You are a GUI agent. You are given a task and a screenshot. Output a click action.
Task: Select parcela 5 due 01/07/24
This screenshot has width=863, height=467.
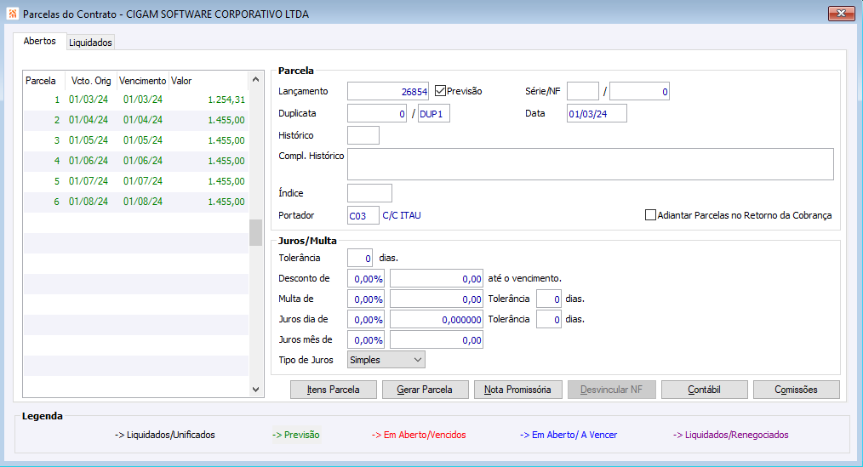[x=136, y=181]
